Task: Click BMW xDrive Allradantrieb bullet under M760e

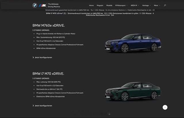Action: click(x=46, y=48)
